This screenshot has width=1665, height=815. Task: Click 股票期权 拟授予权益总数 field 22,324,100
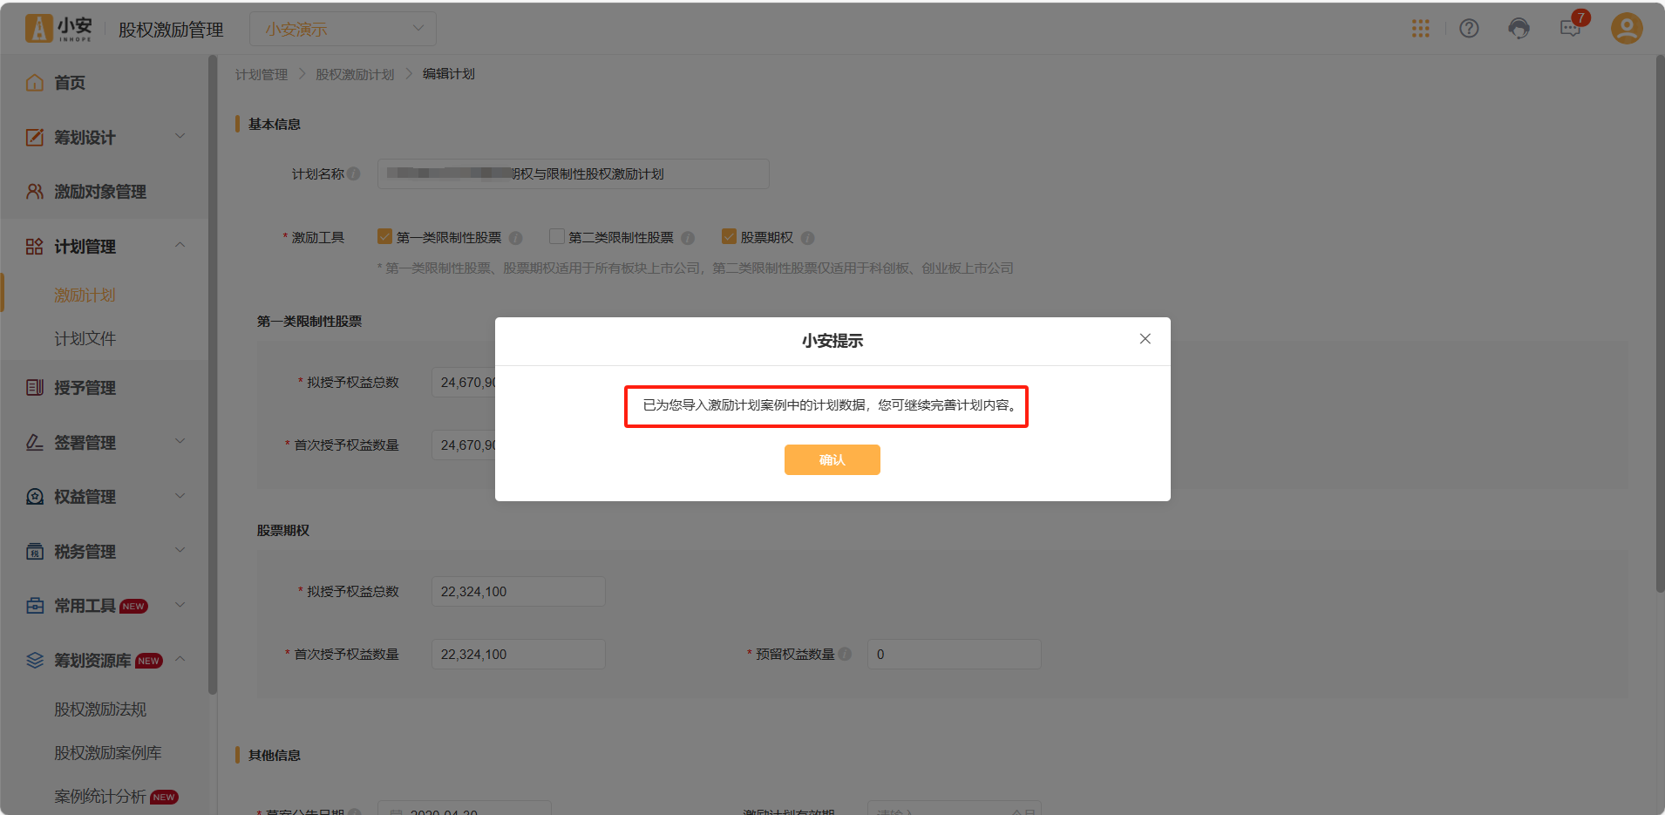(519, 591)
